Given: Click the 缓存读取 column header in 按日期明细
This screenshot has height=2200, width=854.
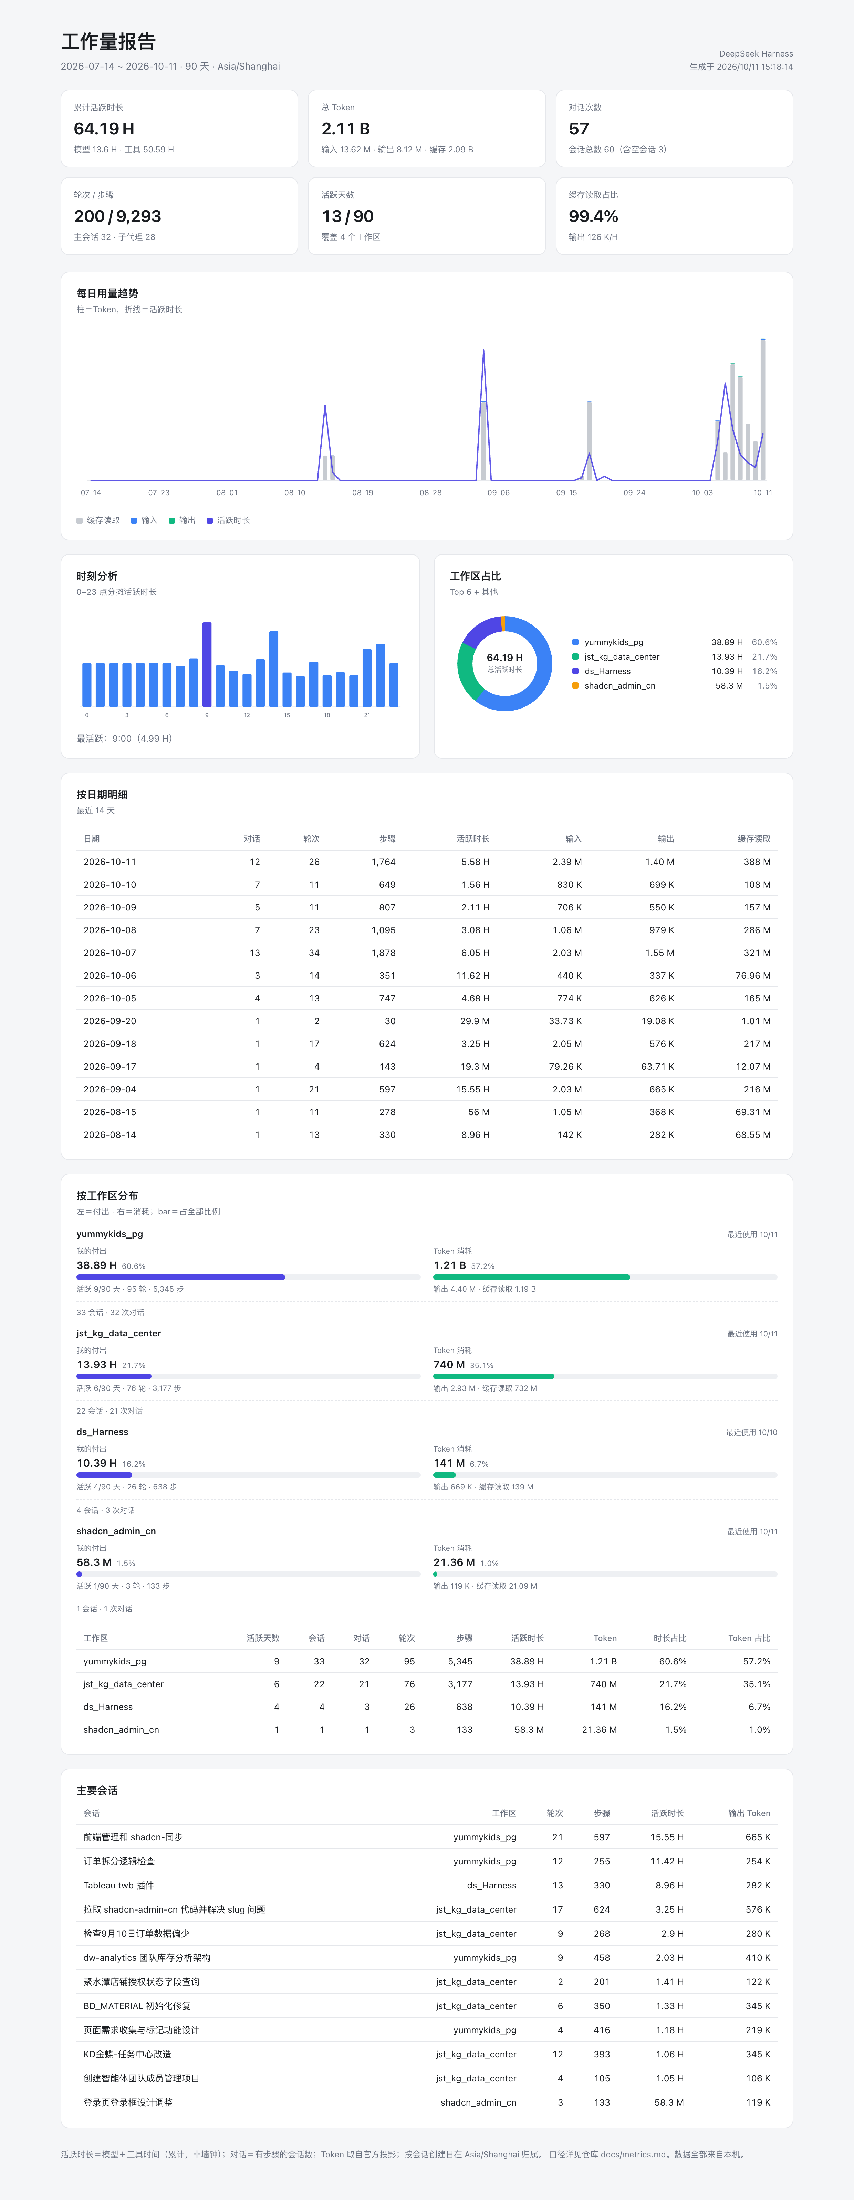Looking at the screenshot, I should click(x=754, y=839).
